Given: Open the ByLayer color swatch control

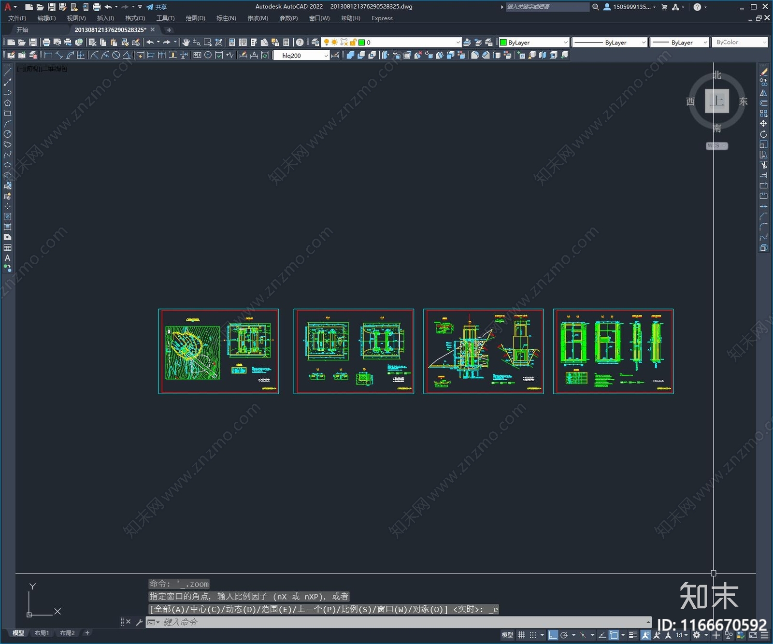Looking at the screenshot, I should [x=534, y=43].
